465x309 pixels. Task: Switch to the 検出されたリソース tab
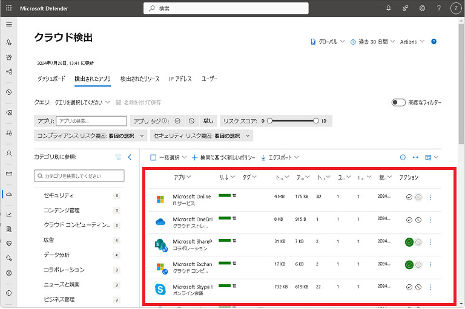pos(140,79)
